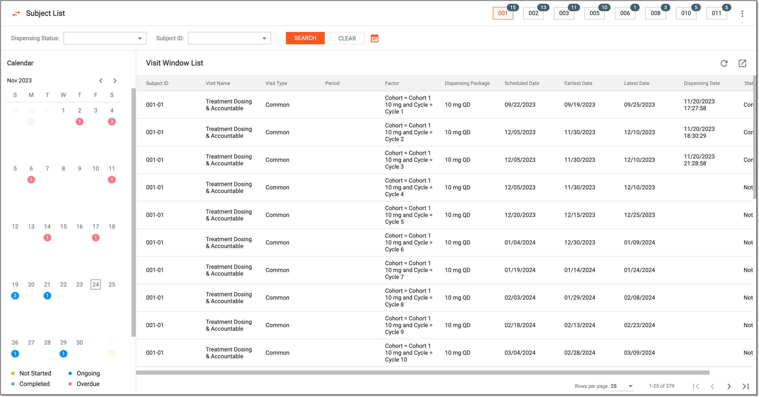Click the Factor column header
Viewport: 759px width, 397px height.
pos(392,83)
